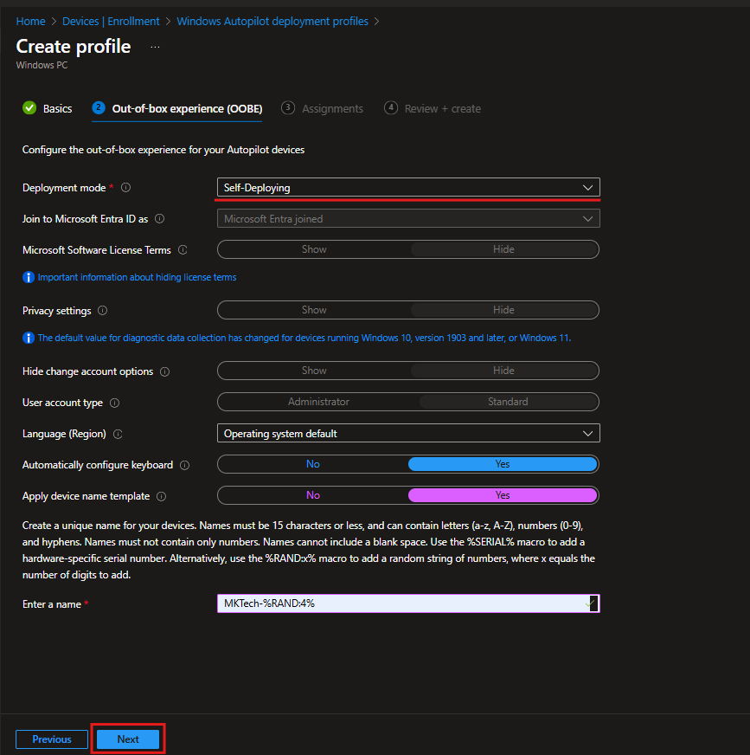This screenshot has width=750, height=755.
Task: Click info icon beside User account type
Action: [x=114, y=403]
